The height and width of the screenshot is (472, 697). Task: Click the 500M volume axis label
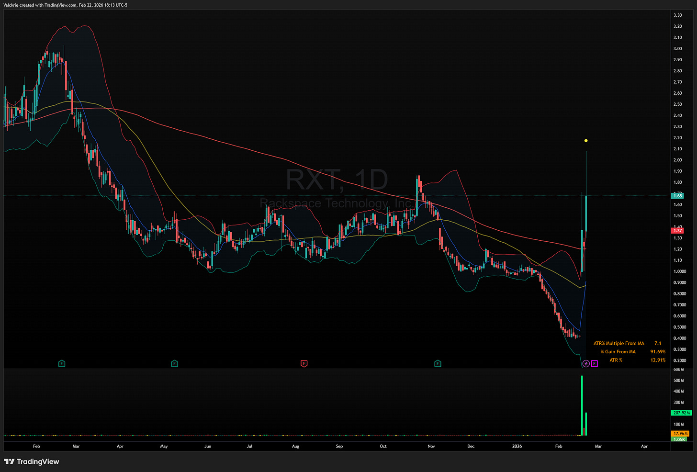(x=679, y=381)
